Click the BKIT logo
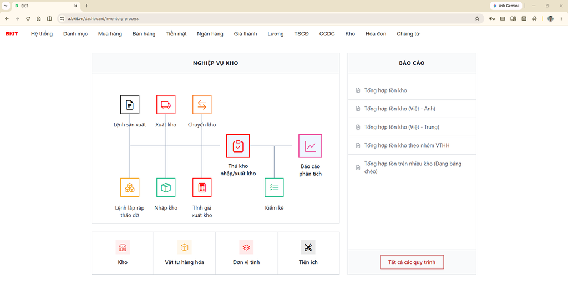This screenshot has width=568, height=305. point(12,34)
